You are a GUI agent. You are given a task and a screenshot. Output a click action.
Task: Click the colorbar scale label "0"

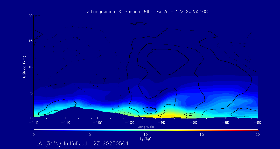(x=33, y=135)
